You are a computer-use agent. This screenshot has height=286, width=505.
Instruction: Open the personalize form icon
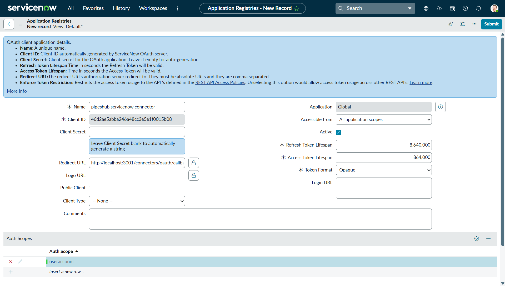(x=463, y=24)
